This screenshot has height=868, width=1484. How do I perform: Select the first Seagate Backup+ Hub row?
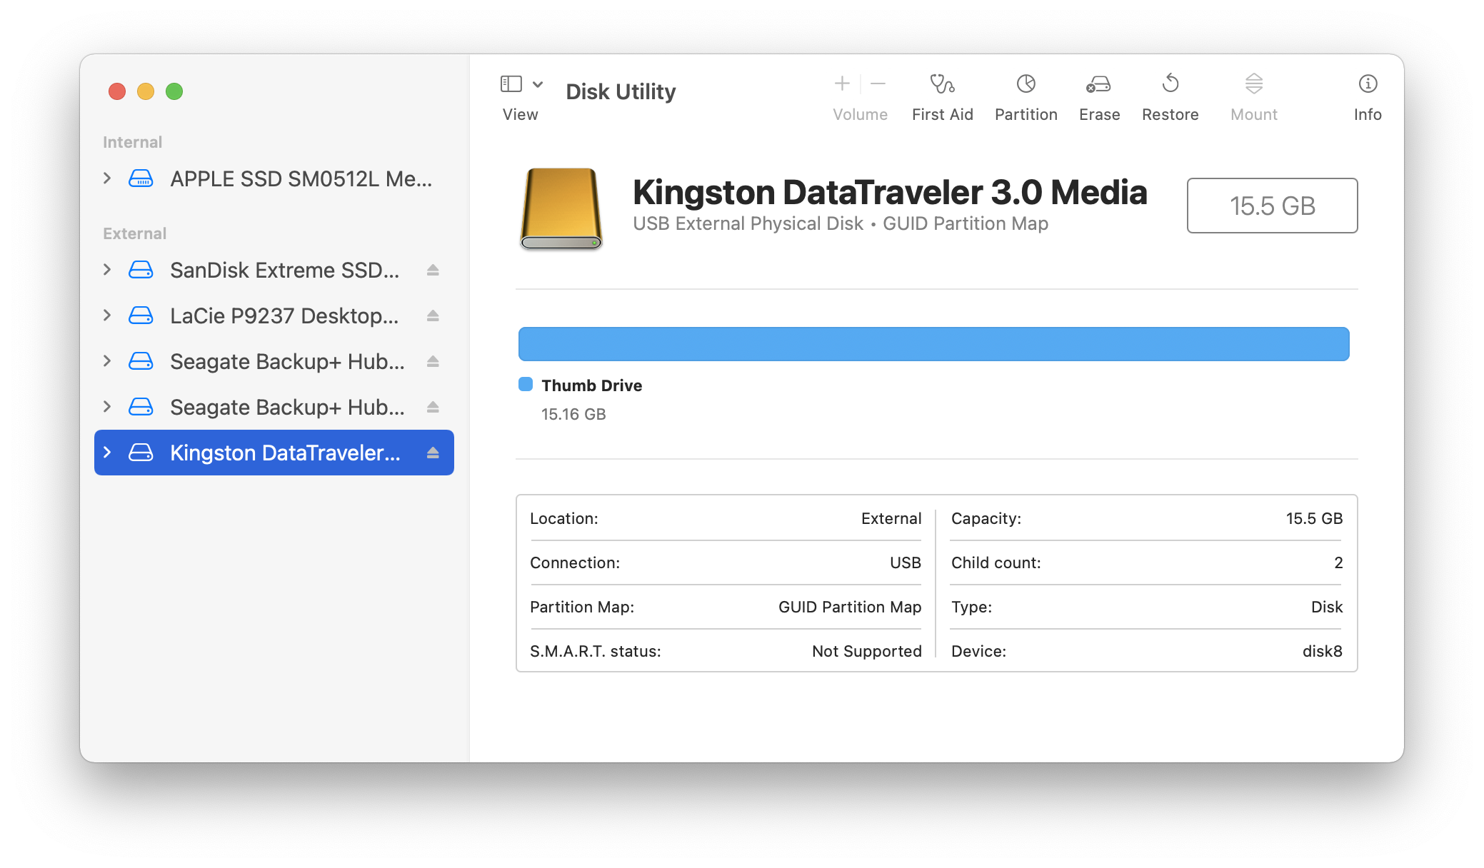(274, 361)
